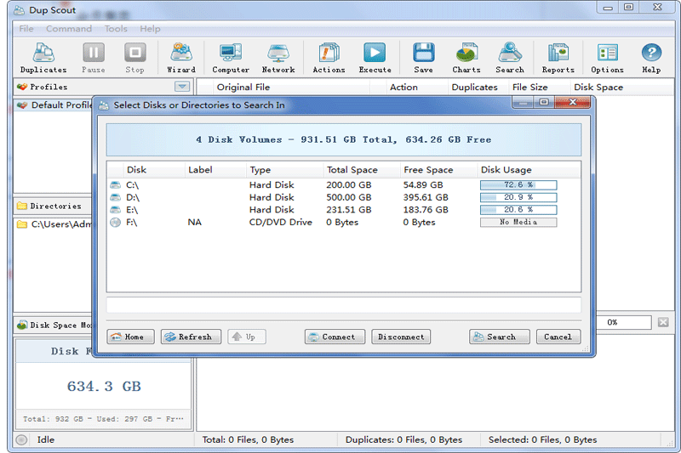Select the D:\ hard disk row

(343, 198)
